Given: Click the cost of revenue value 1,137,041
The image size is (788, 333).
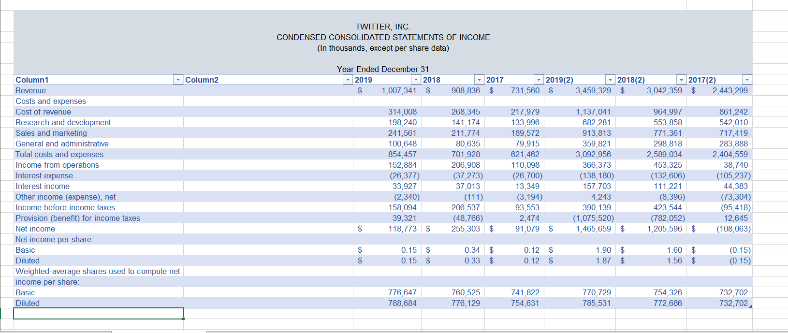Looking at the screenshot, I should coord(593,112).
